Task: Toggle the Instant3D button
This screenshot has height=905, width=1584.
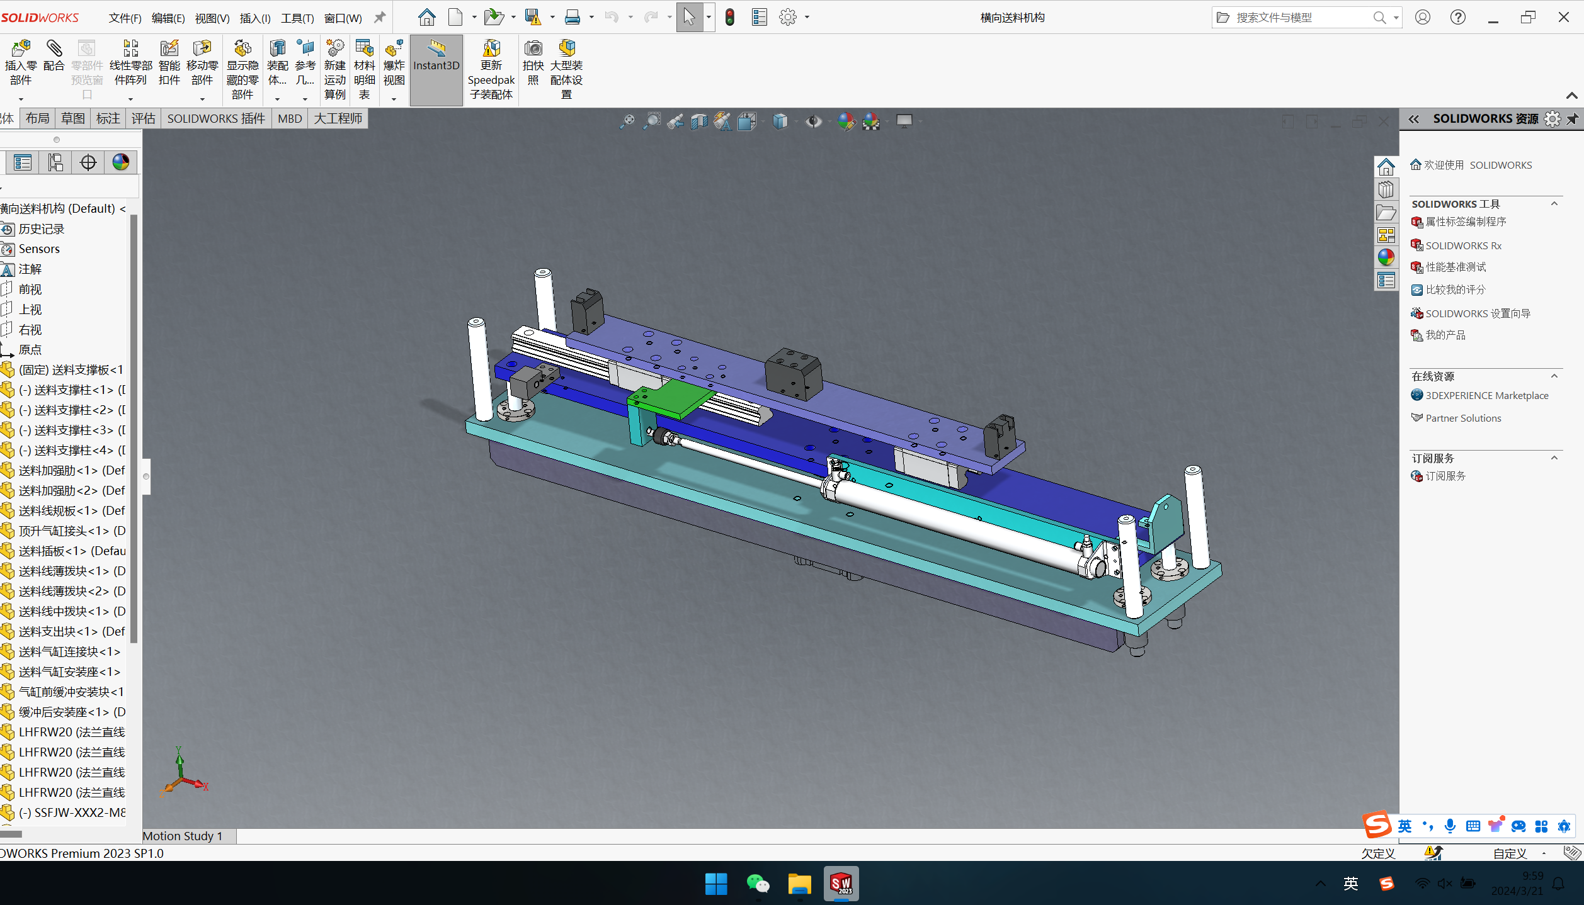Action: point(436,57)
